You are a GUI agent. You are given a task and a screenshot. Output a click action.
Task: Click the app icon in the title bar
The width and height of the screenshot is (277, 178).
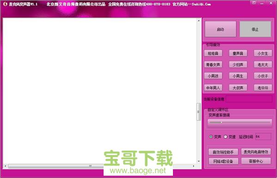click(5, 4)
